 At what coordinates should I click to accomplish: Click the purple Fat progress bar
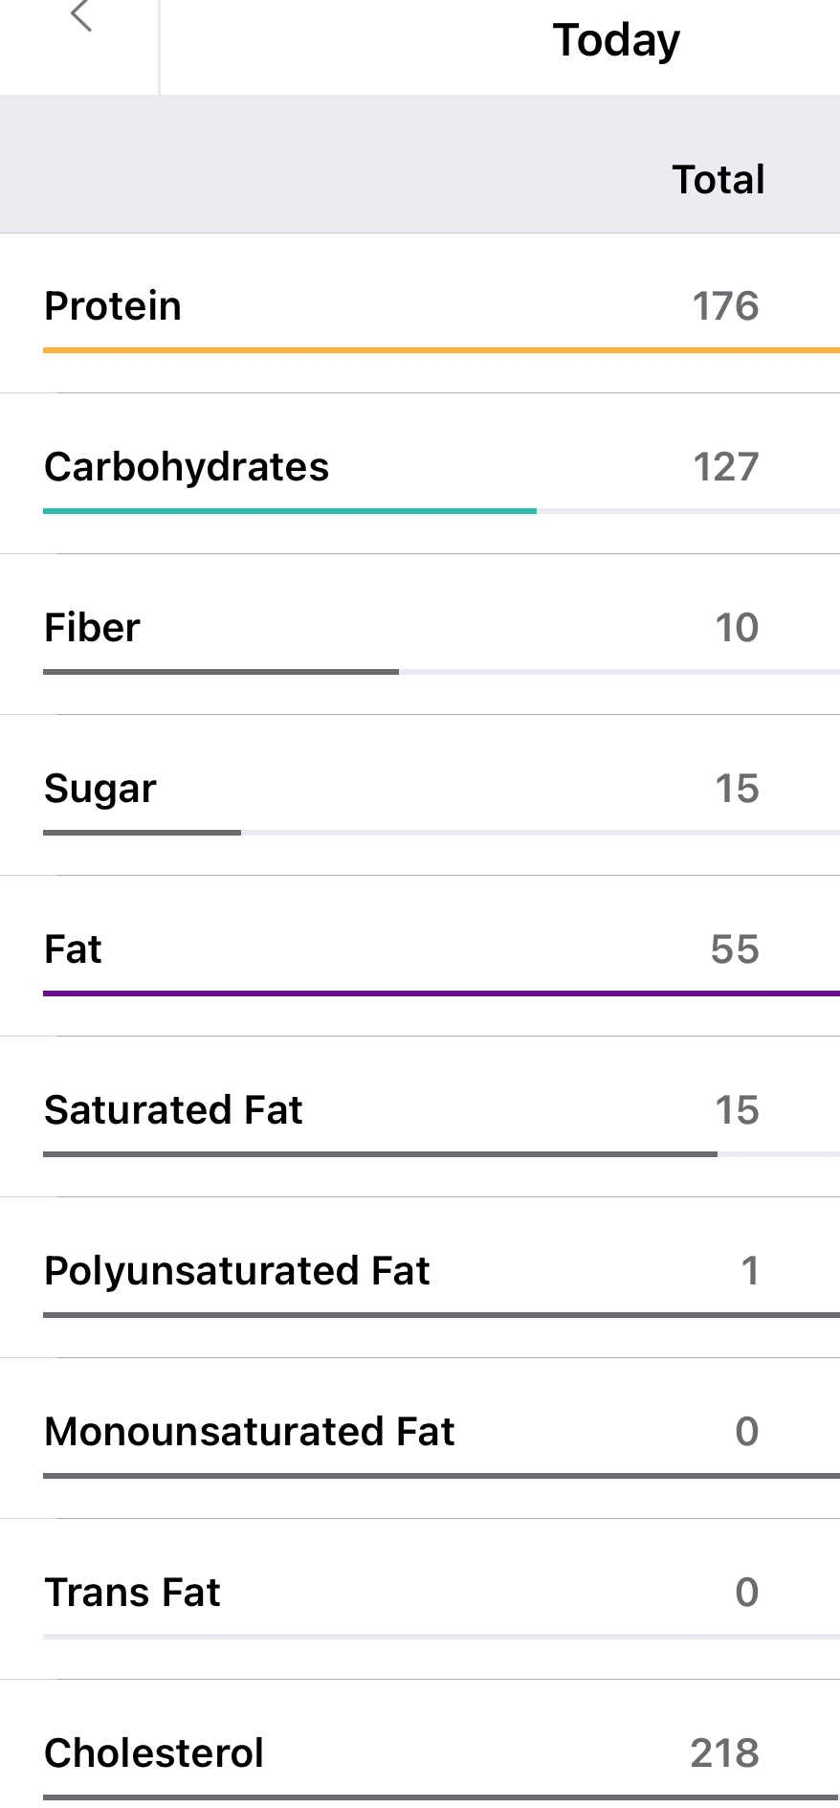pyautogui.click(x=440, y=993)
